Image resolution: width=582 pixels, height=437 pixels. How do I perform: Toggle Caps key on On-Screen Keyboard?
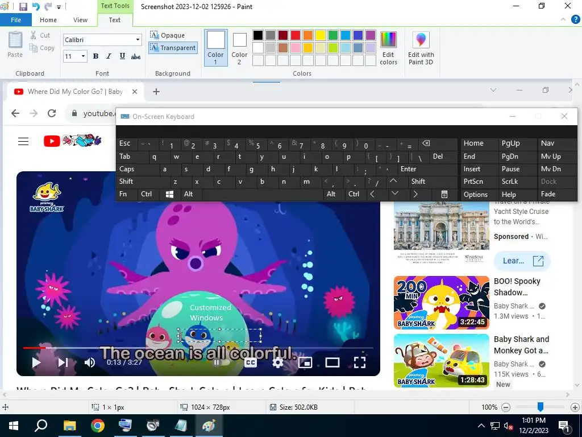pos(138,169)
